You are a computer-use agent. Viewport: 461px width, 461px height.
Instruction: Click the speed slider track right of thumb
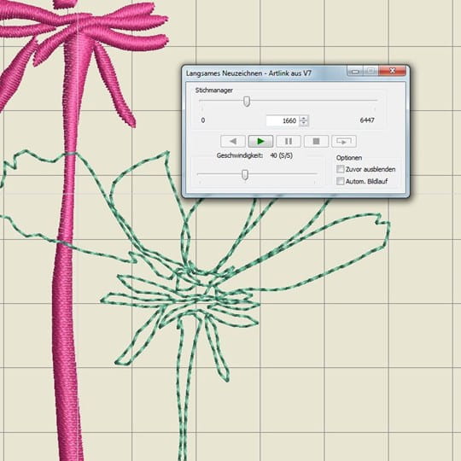click(283, 173)
